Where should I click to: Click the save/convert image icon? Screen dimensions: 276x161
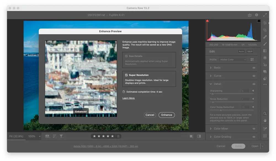point(250,15)
